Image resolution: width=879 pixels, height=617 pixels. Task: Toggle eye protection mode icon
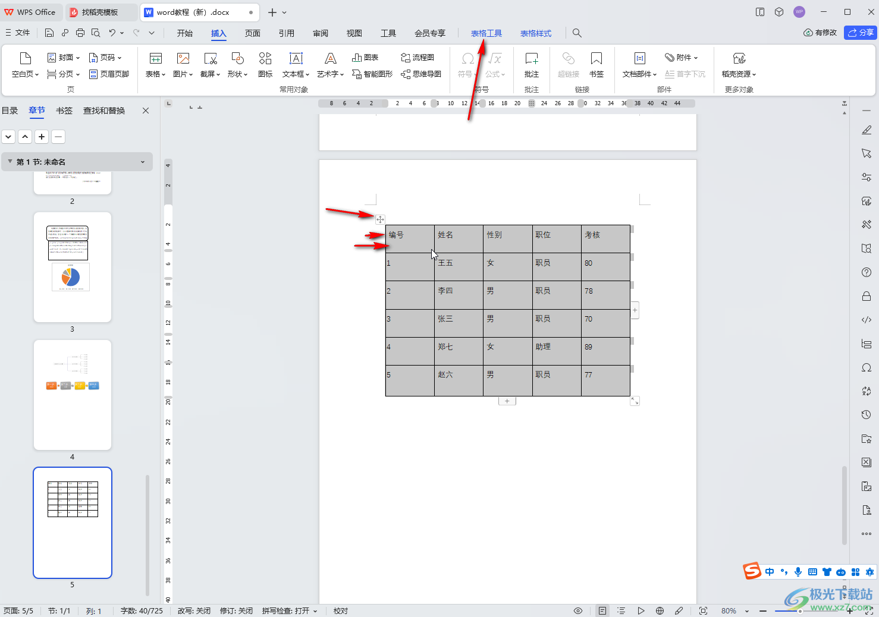(577, 611)
